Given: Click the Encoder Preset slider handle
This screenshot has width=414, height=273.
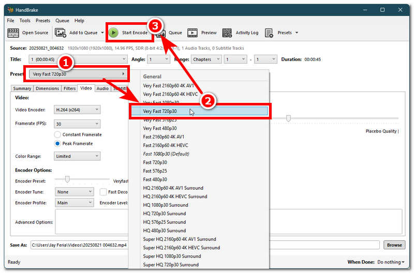Looking at the screenshot, I should [x=67, y=179].
